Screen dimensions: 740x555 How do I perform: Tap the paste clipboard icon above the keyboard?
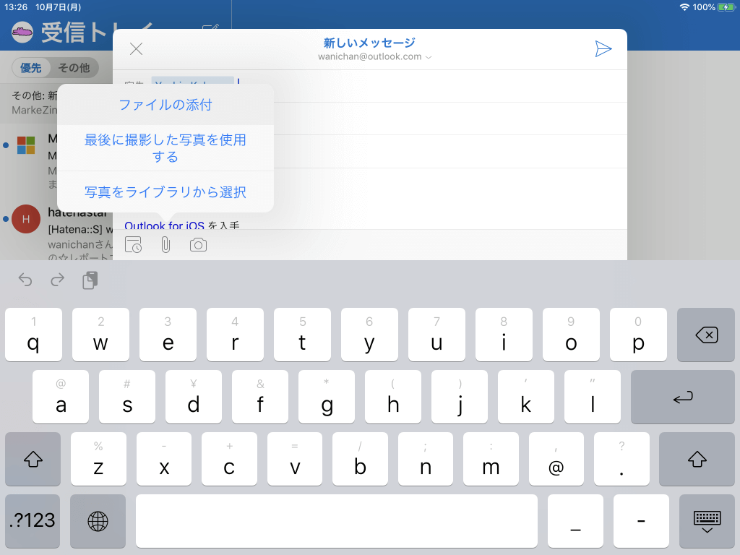(x=90, y=280)
